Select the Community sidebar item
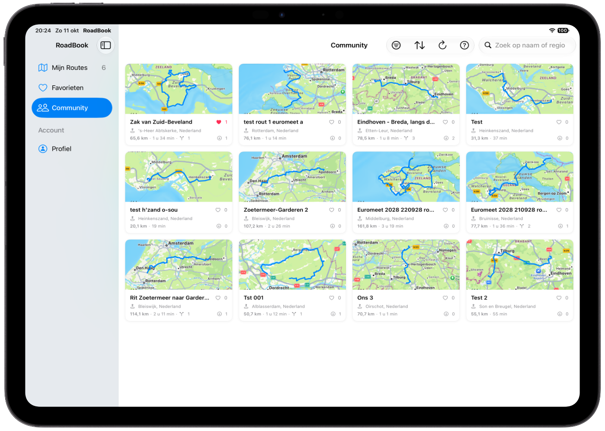The height and width of the screenshot is (431, 605). point(72,108)
